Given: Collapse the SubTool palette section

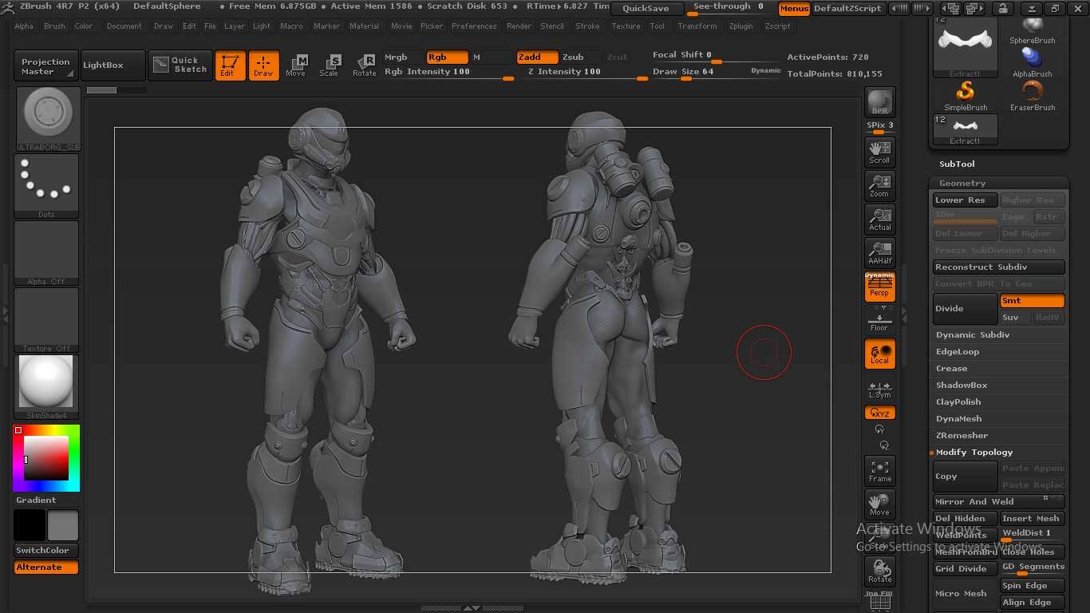Looking at the screenshot, I should tap(957, 164).
